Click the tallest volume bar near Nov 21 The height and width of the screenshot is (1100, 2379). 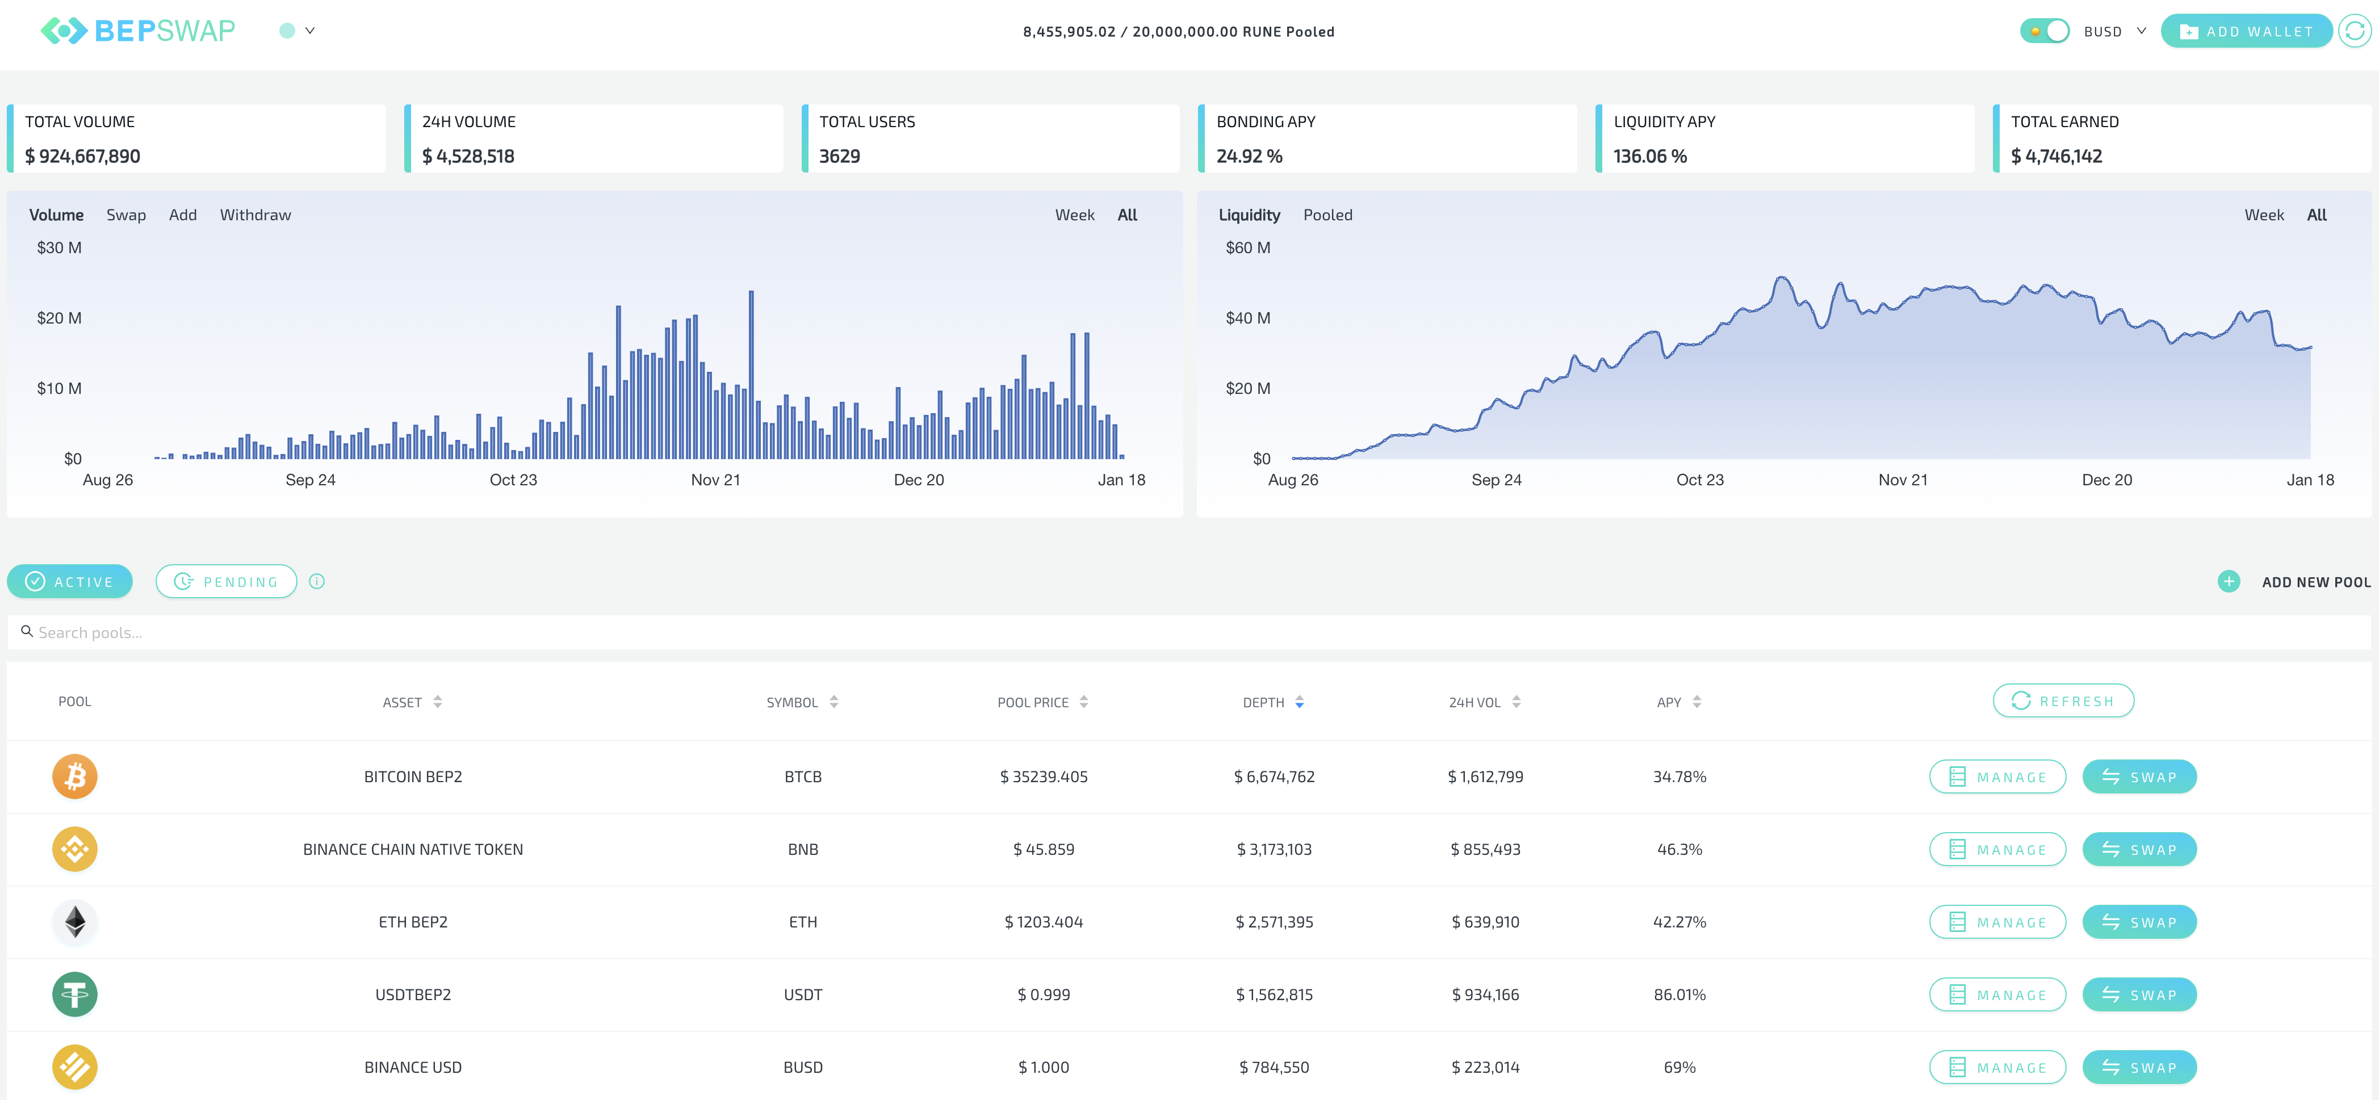coord(751,374)
